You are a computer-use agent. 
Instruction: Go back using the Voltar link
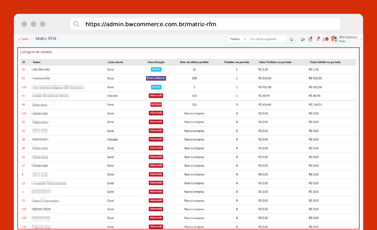(x=24, y=39)
